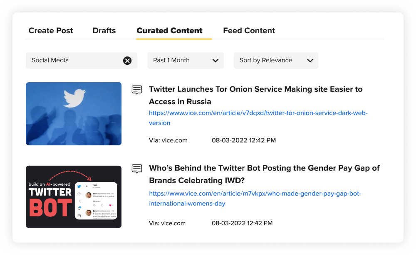Click the timestamp of the Twitter Bot article
Viewport: 416px width, 255px height.
pos(242,223)
